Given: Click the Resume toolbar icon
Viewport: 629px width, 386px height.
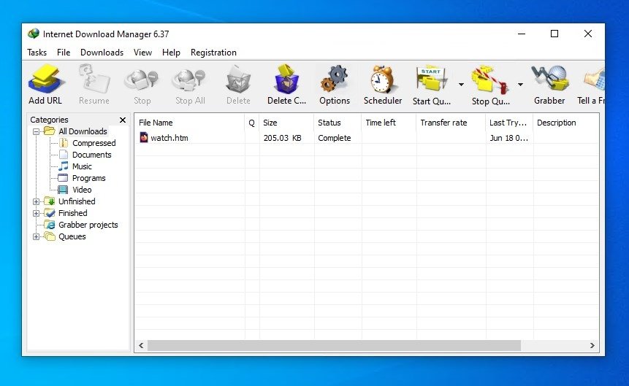Looking at the screenshot, I should click(x=94, y=79).
